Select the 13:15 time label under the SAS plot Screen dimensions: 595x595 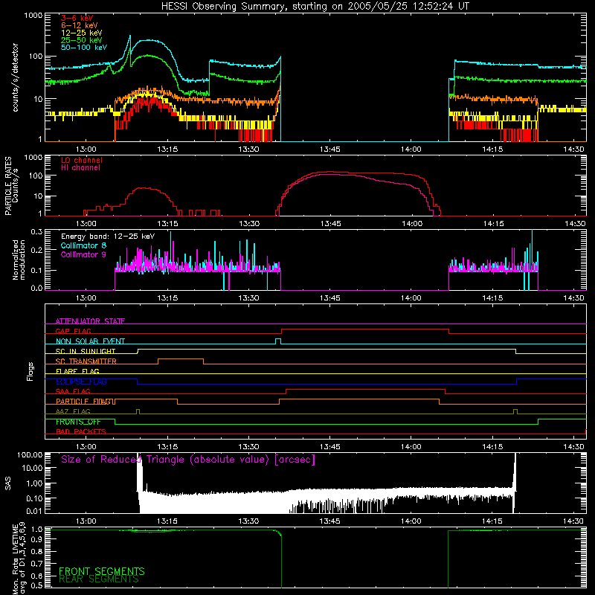point(167,521)
